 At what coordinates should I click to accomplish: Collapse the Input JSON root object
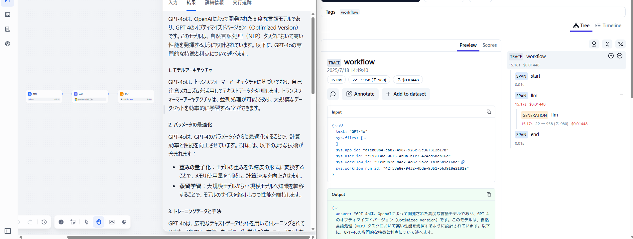[x=336, y=126]
